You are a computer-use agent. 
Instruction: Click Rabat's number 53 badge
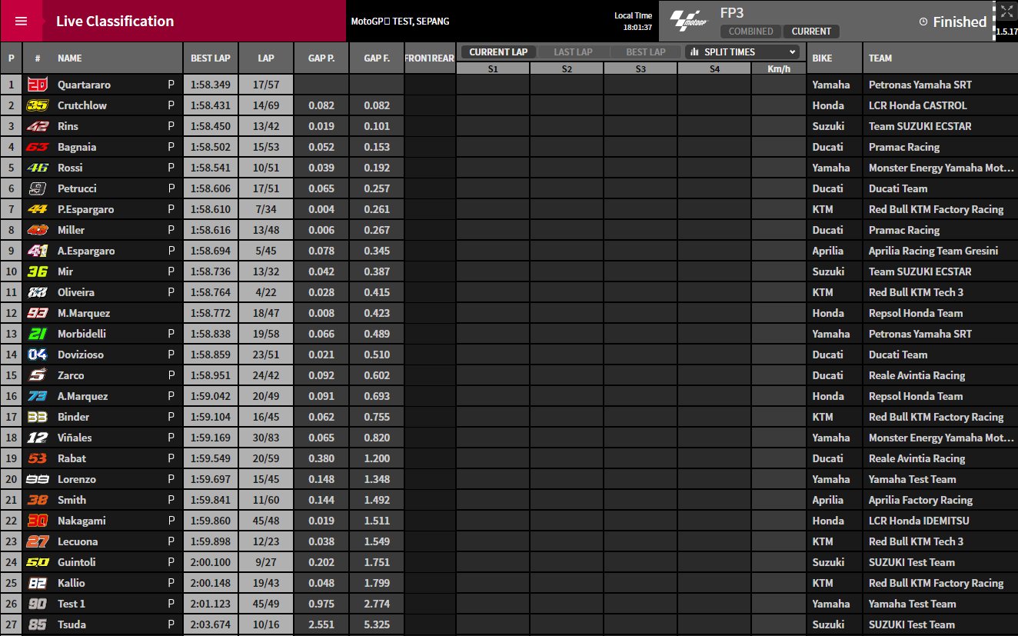[x=37, y=458]
